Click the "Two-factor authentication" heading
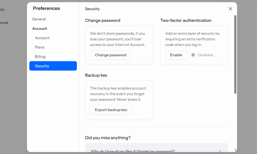Viewport: 257px width, 154px height. [186, 21]
